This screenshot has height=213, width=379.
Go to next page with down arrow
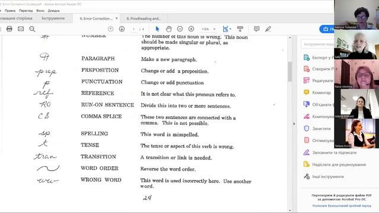122,29
